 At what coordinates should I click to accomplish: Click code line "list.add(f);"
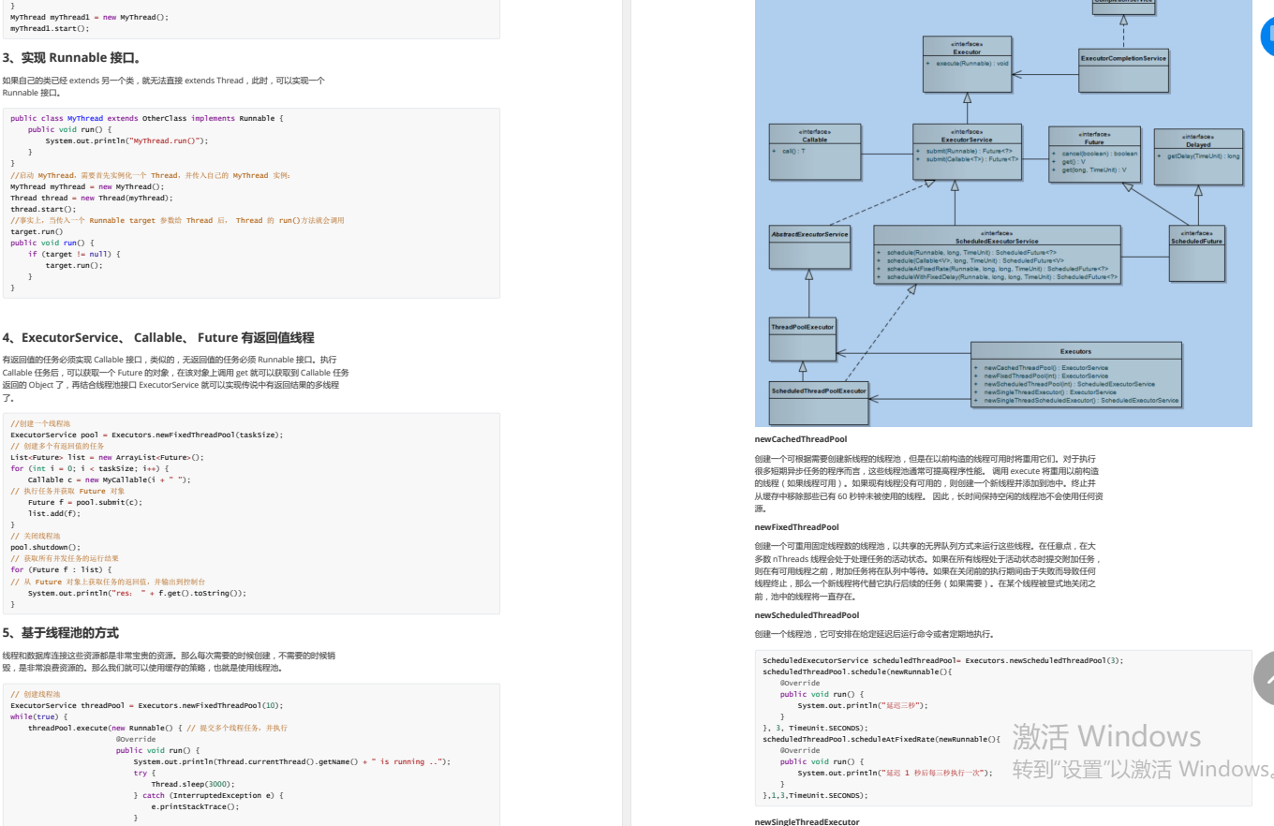(54, 513)
